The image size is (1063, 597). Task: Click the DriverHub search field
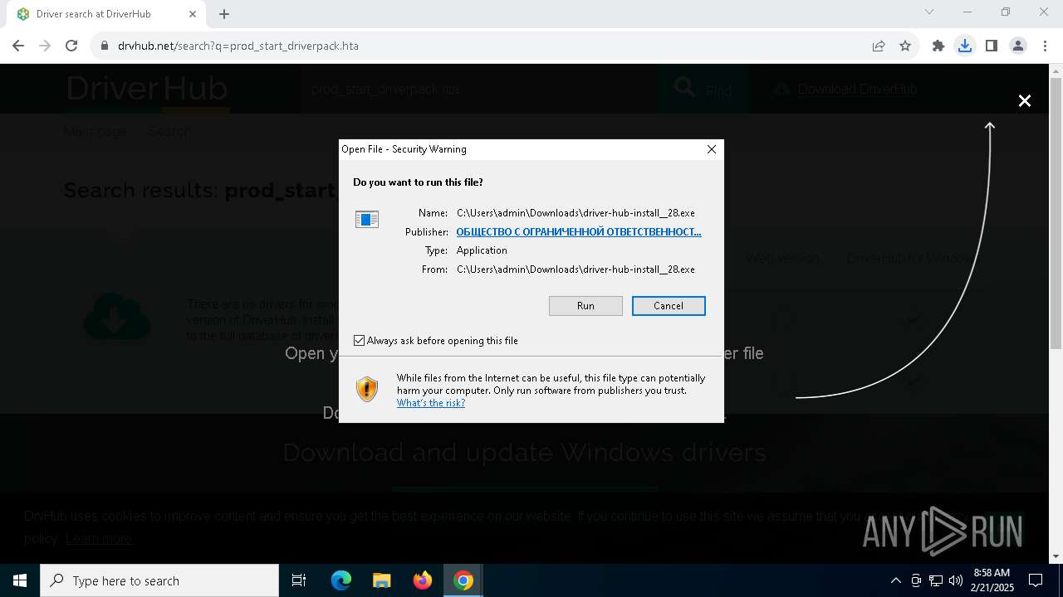pos(478,89)
